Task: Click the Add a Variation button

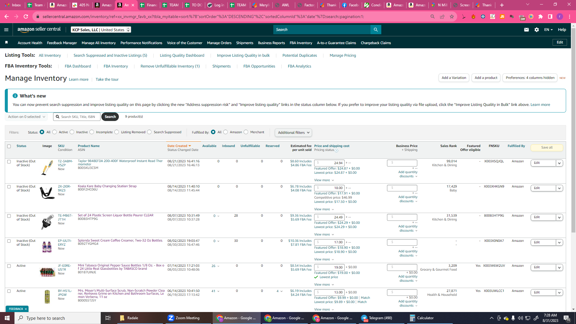Action: (454, 78)
